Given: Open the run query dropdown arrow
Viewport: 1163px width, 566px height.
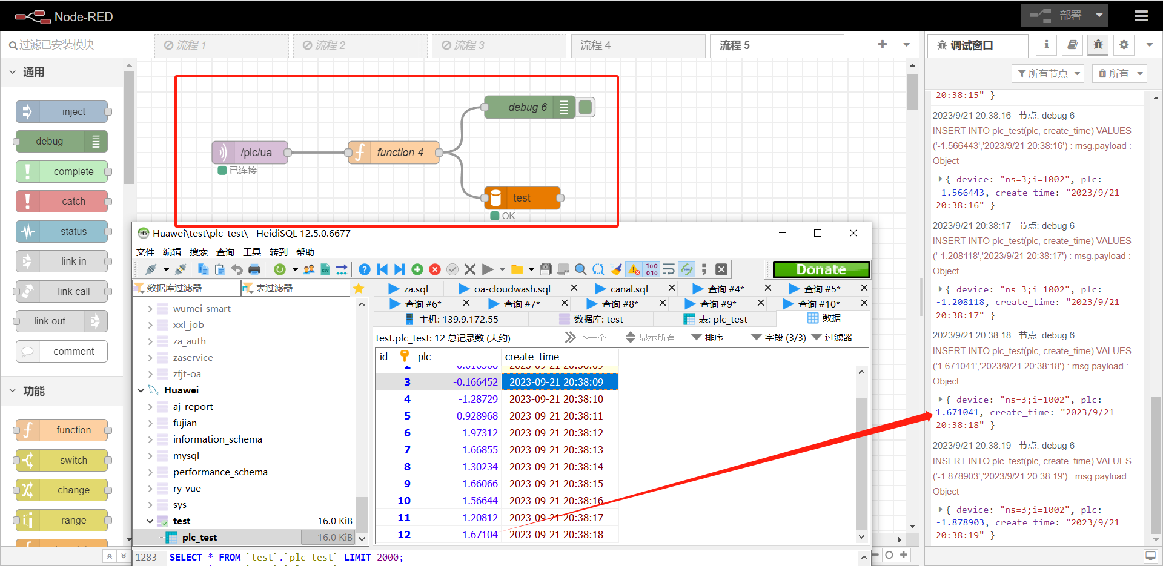Looking at the screenshot, I should (502, 269).
